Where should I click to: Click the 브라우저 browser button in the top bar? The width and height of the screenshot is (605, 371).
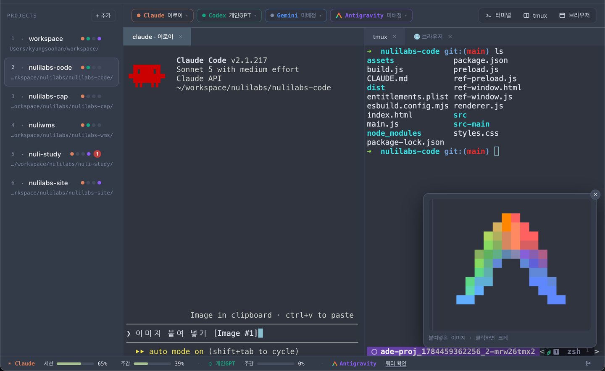[575, 16]
